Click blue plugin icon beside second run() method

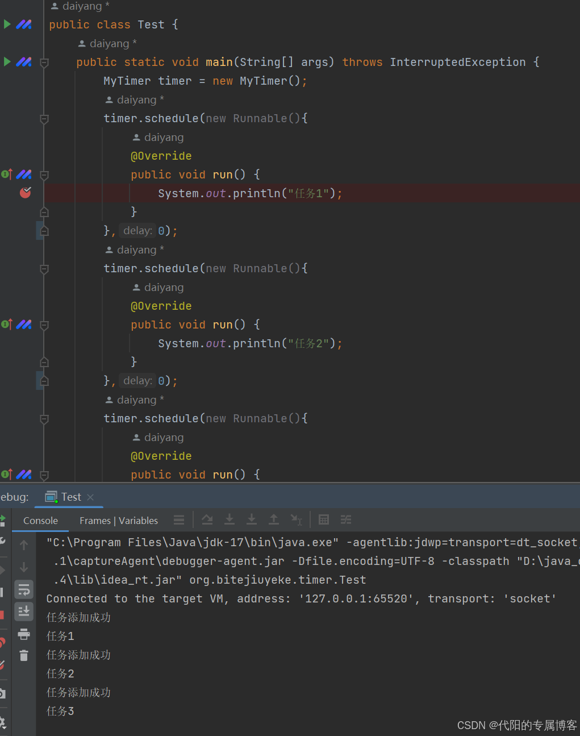pyautogui.click(x=24, y=325)
